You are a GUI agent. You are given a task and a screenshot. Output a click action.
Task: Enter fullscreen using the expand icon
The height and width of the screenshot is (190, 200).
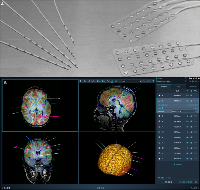point(153,81)
